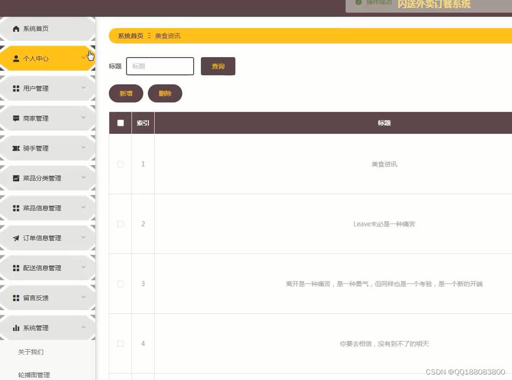Screen dimensions: 512x380
Task: Expand the 用户管理 chevron
Action: [x=83, y=88]
